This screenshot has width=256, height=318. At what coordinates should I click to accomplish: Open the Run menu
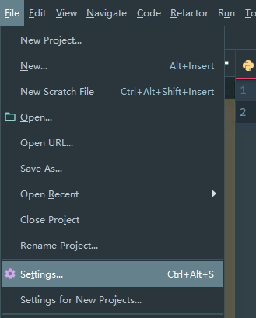point(226,13)
